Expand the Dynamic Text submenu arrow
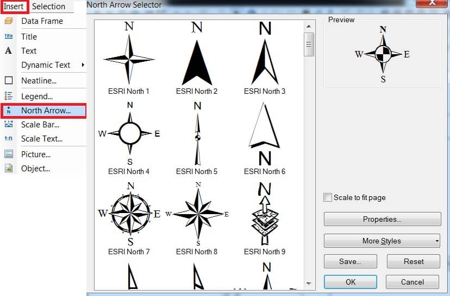Viewport: 450px width, 296px height. click(83, 65)
